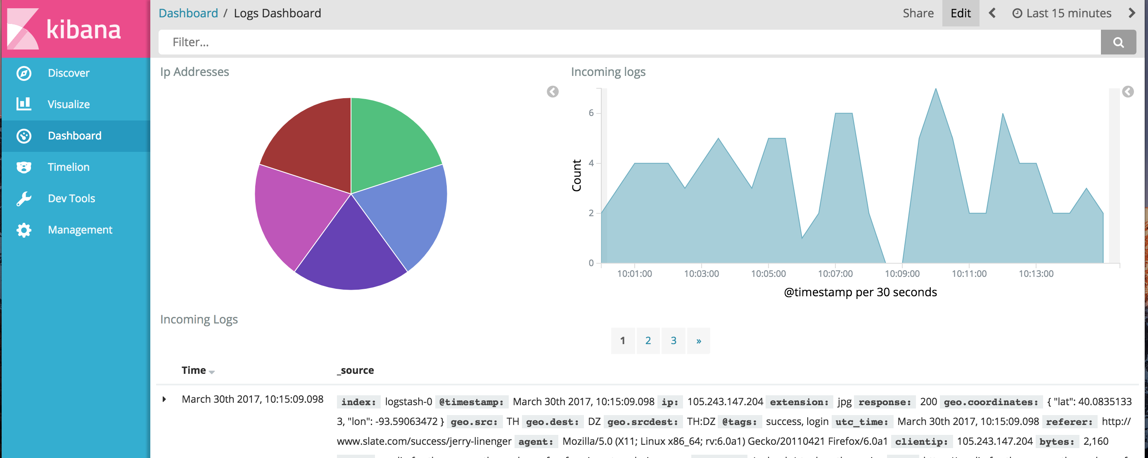This screenshot has height=458, width=1148.
Task: Collapse the Incoming logs panel left chevron
Action: [553, 92]
